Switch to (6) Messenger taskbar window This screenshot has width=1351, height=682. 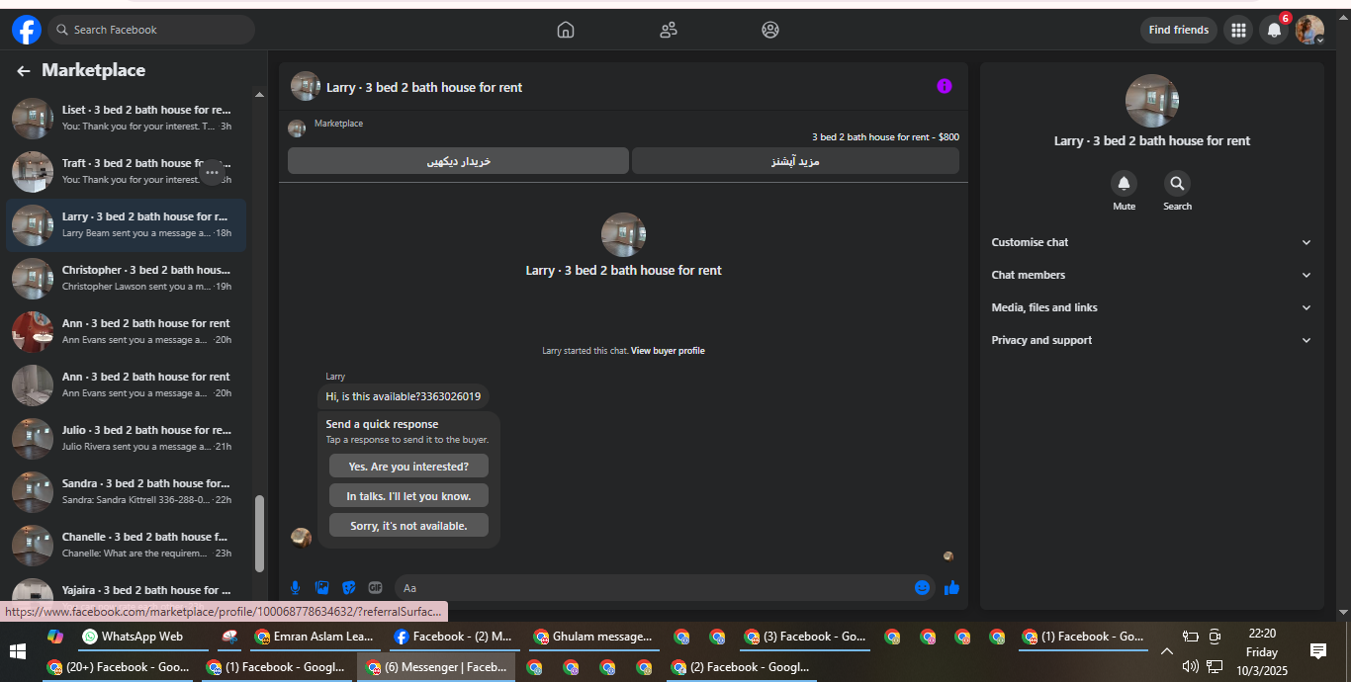[436, 667]
